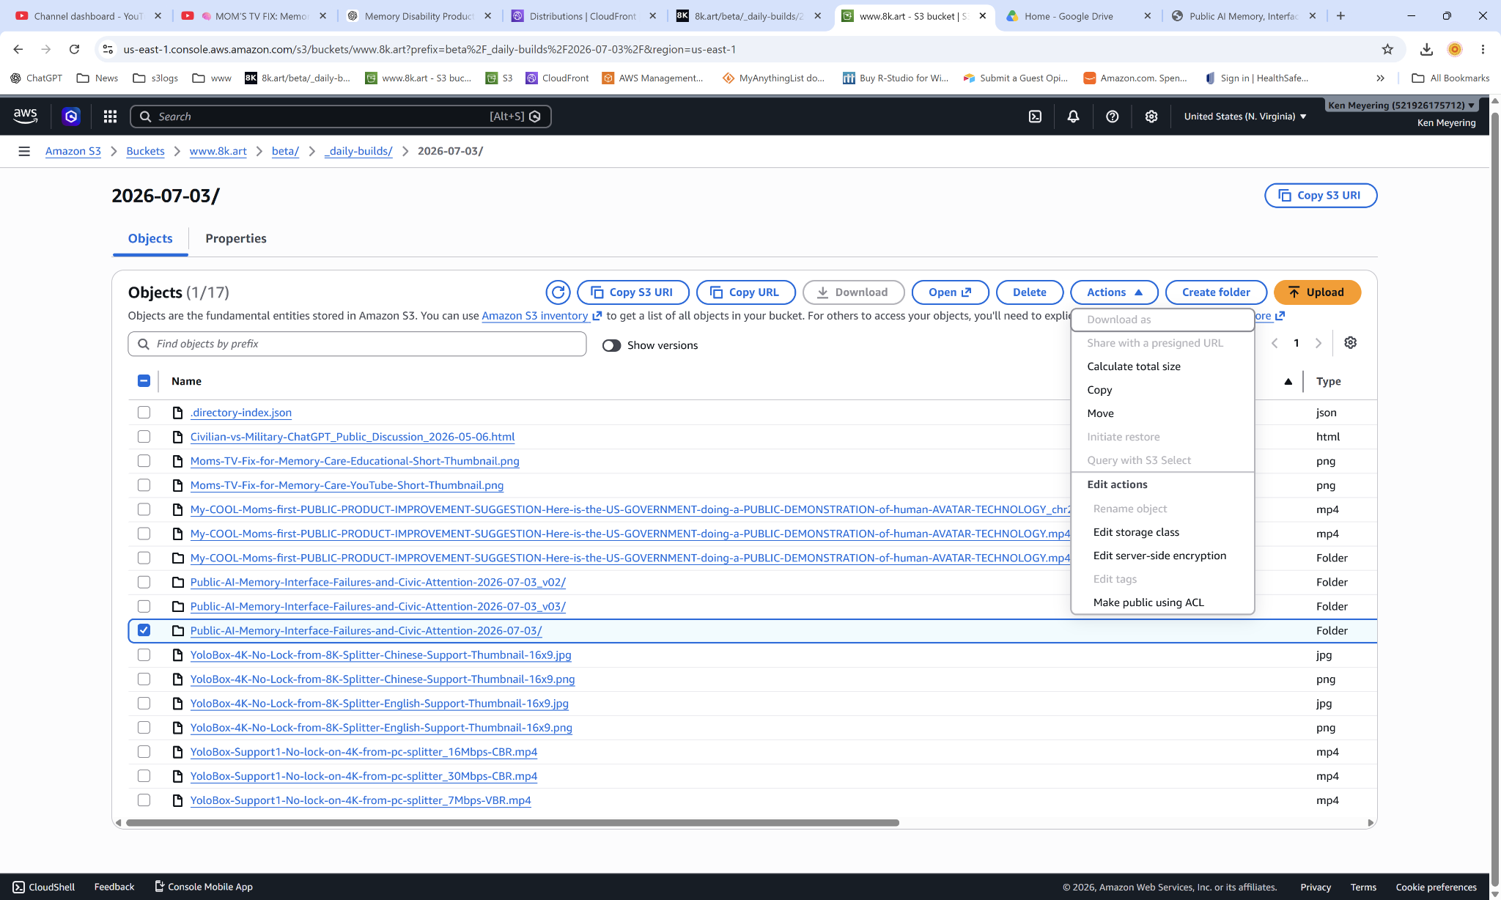
Task: Toggle the select-all objects checkbox
Action: click(x=144, y=381)
